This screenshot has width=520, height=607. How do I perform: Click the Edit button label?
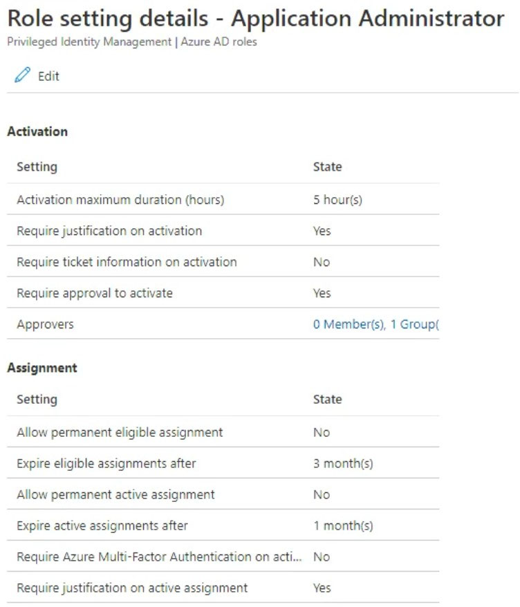point(48,76)
